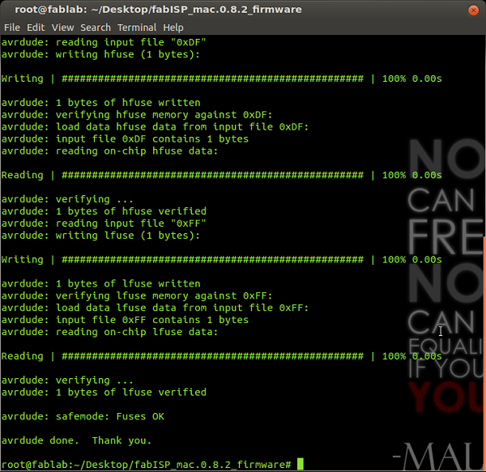Viewport: 486px width, 472px height.
Task: Open the Search menu
Action: coord(96,28)
